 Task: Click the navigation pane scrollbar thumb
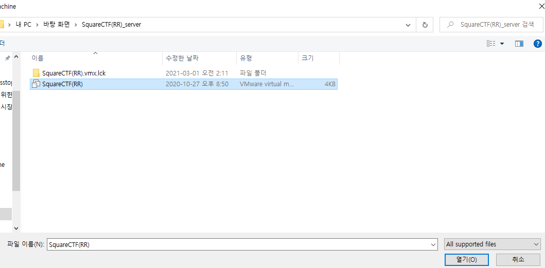click(x=16, y=140)
